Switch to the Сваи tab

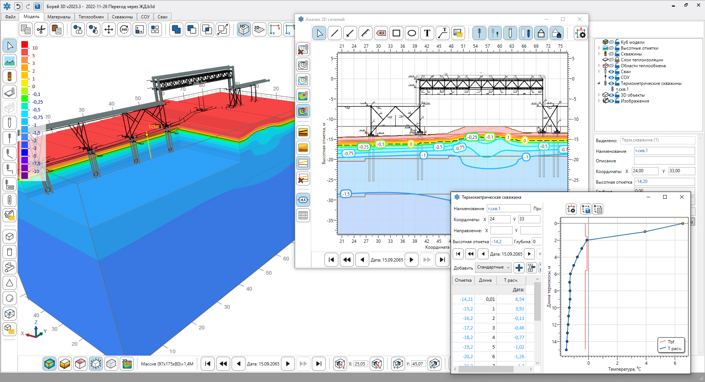point(162,17)
